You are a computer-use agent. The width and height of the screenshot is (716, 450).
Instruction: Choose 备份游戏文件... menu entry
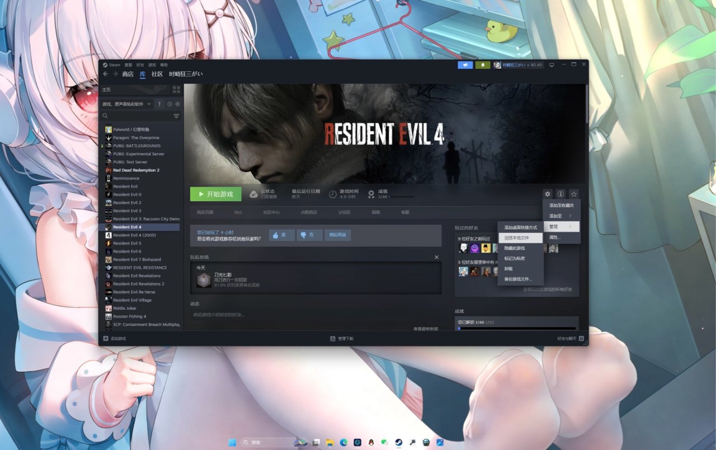[x=521, y=279]
